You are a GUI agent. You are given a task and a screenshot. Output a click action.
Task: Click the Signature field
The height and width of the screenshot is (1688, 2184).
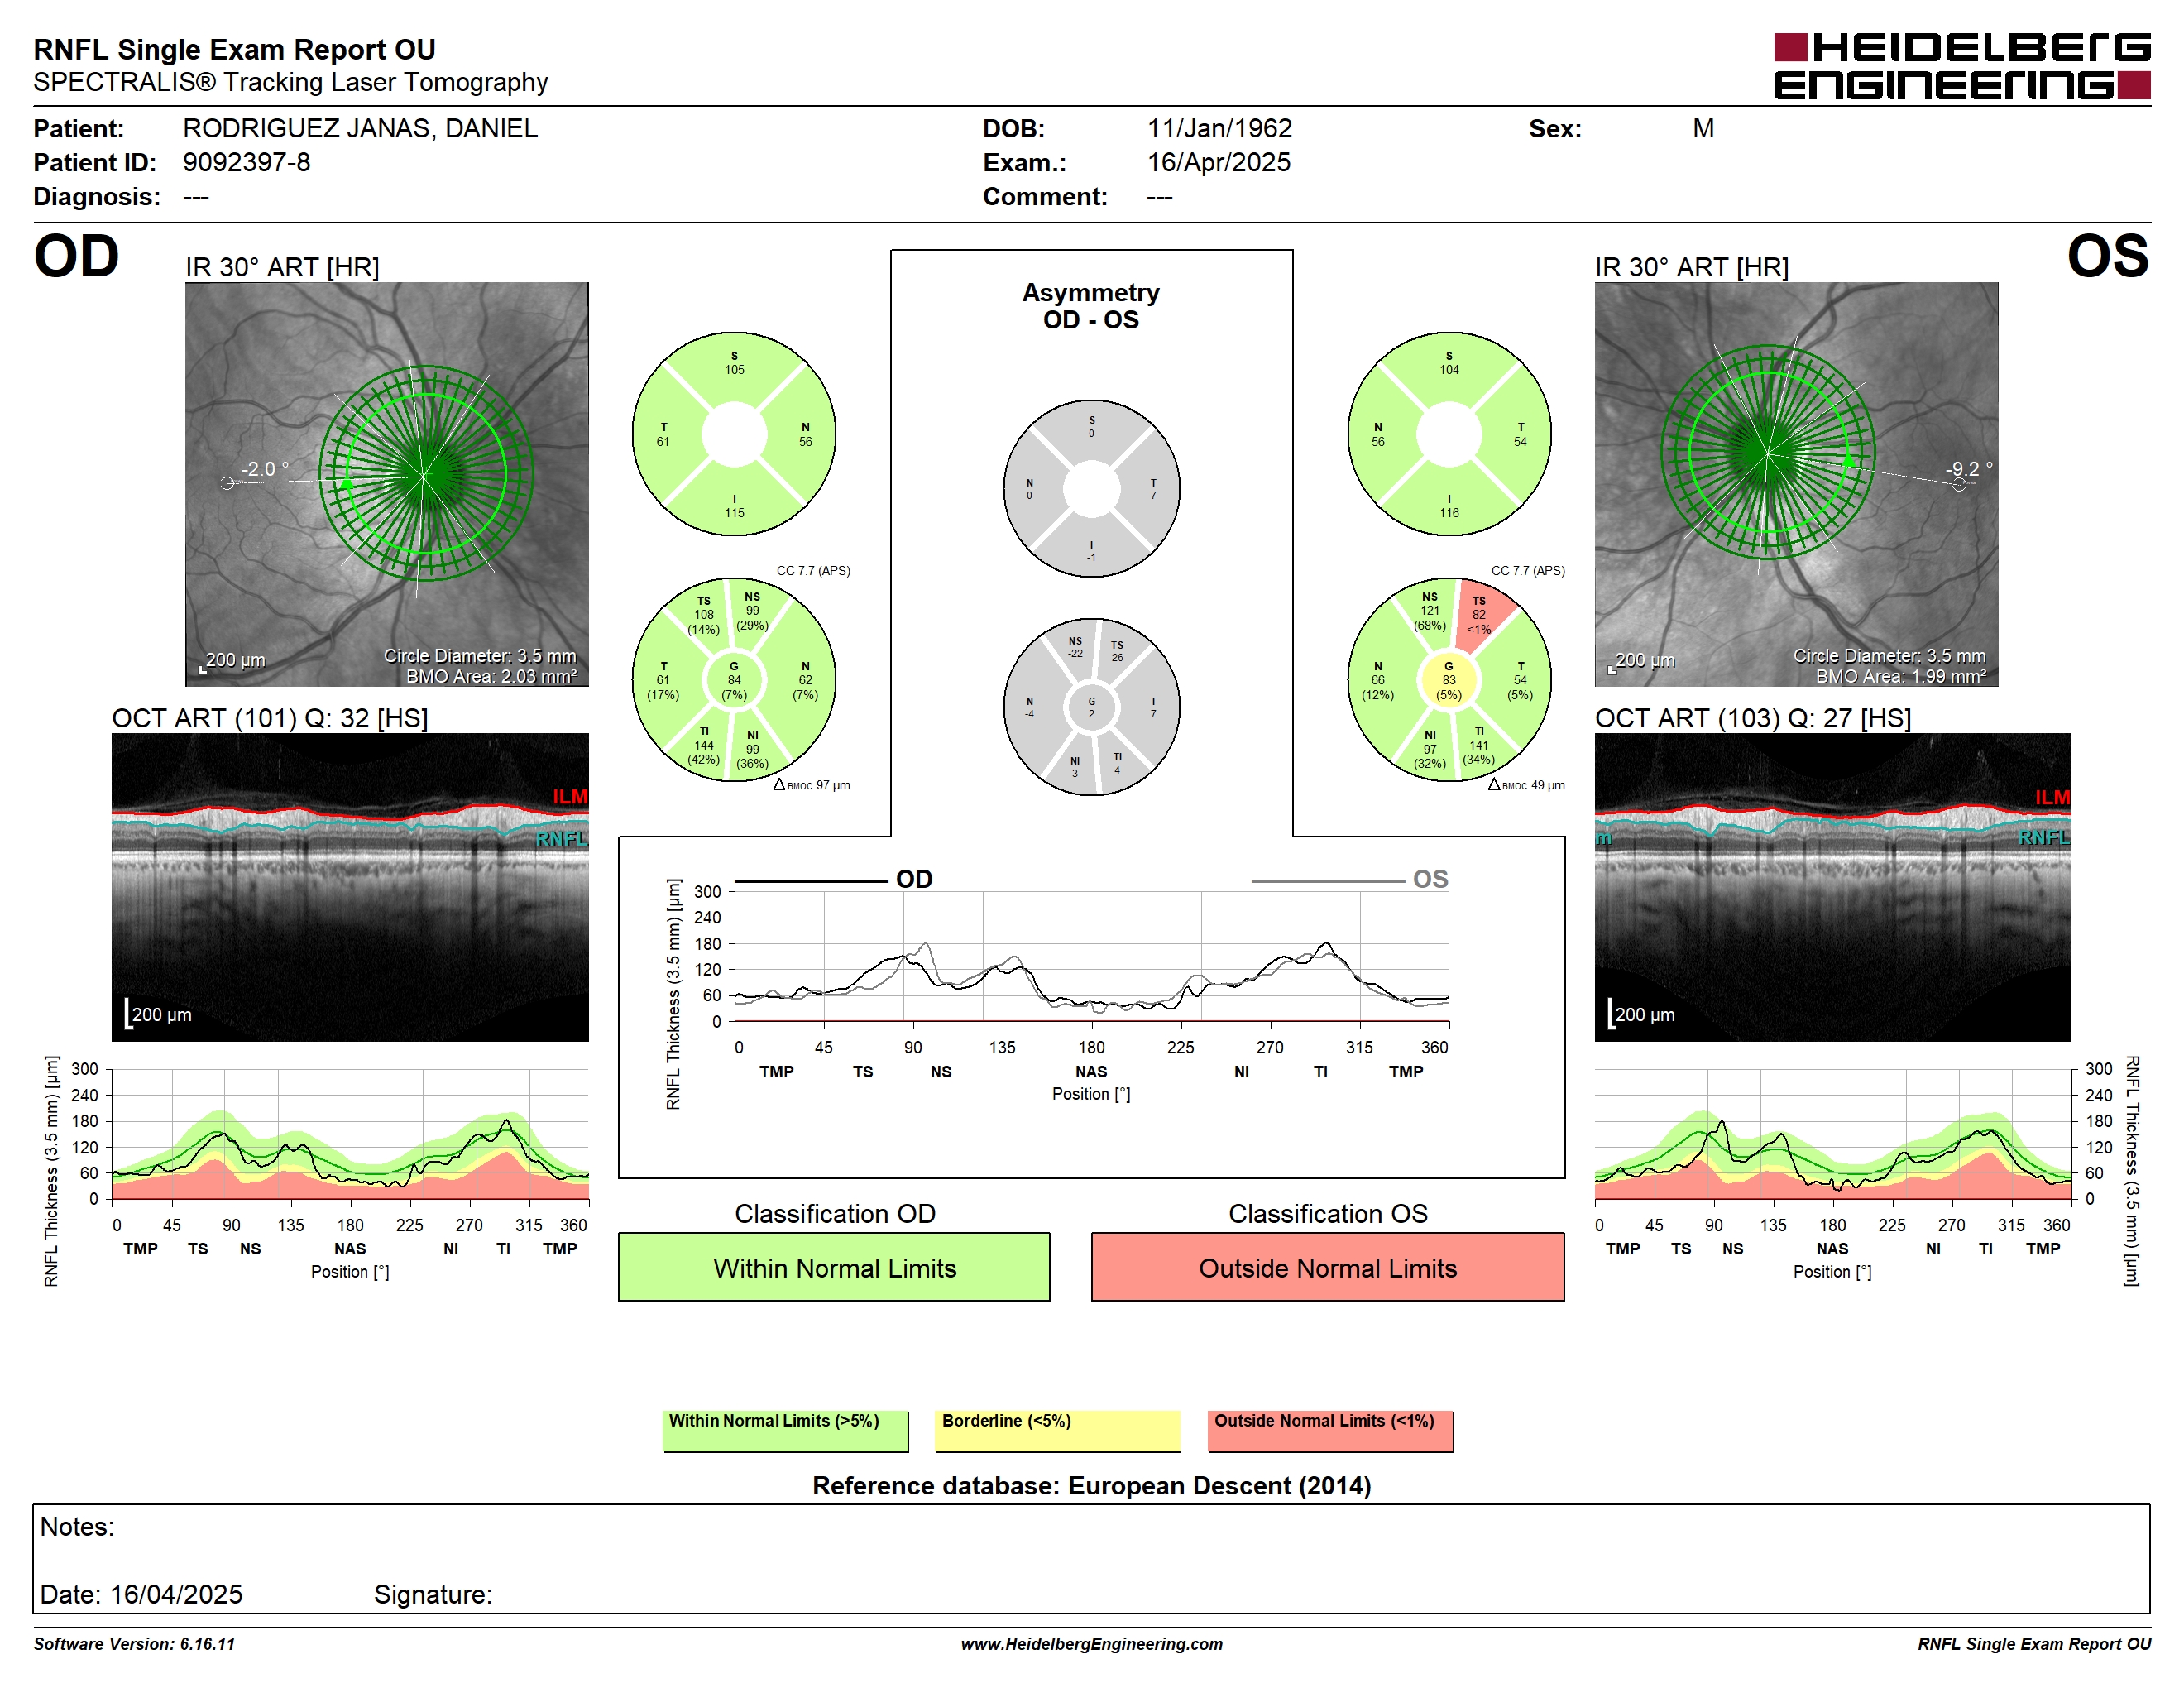coord(433,1594)
